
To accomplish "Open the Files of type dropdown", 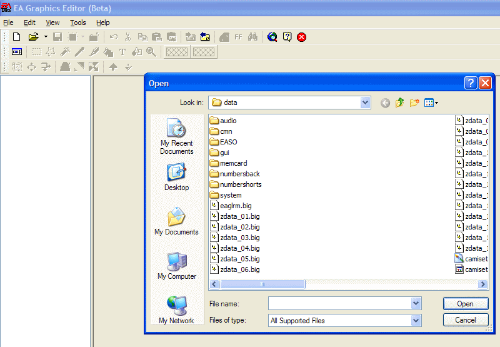I will (x=416, y=320).
